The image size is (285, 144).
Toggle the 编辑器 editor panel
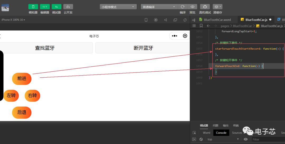pyautogui.click(x=45, y=7)
